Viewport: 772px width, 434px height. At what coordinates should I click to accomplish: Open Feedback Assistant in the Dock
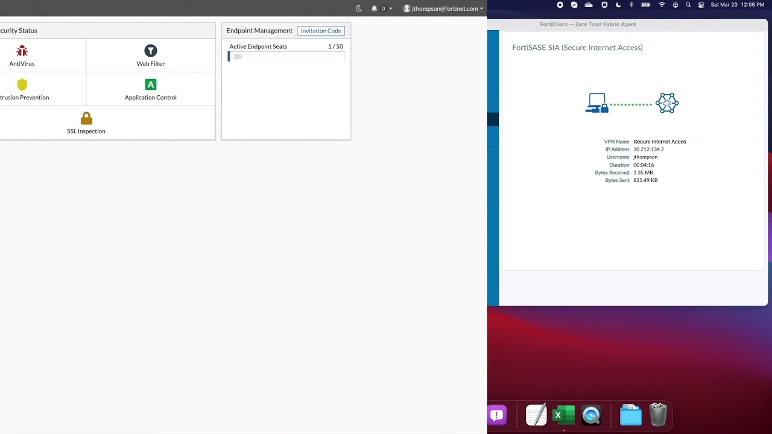pos(497,415)
